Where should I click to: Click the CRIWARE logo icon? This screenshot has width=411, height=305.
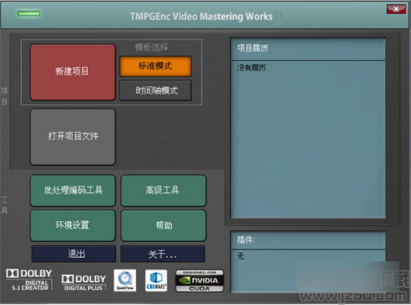156,280
